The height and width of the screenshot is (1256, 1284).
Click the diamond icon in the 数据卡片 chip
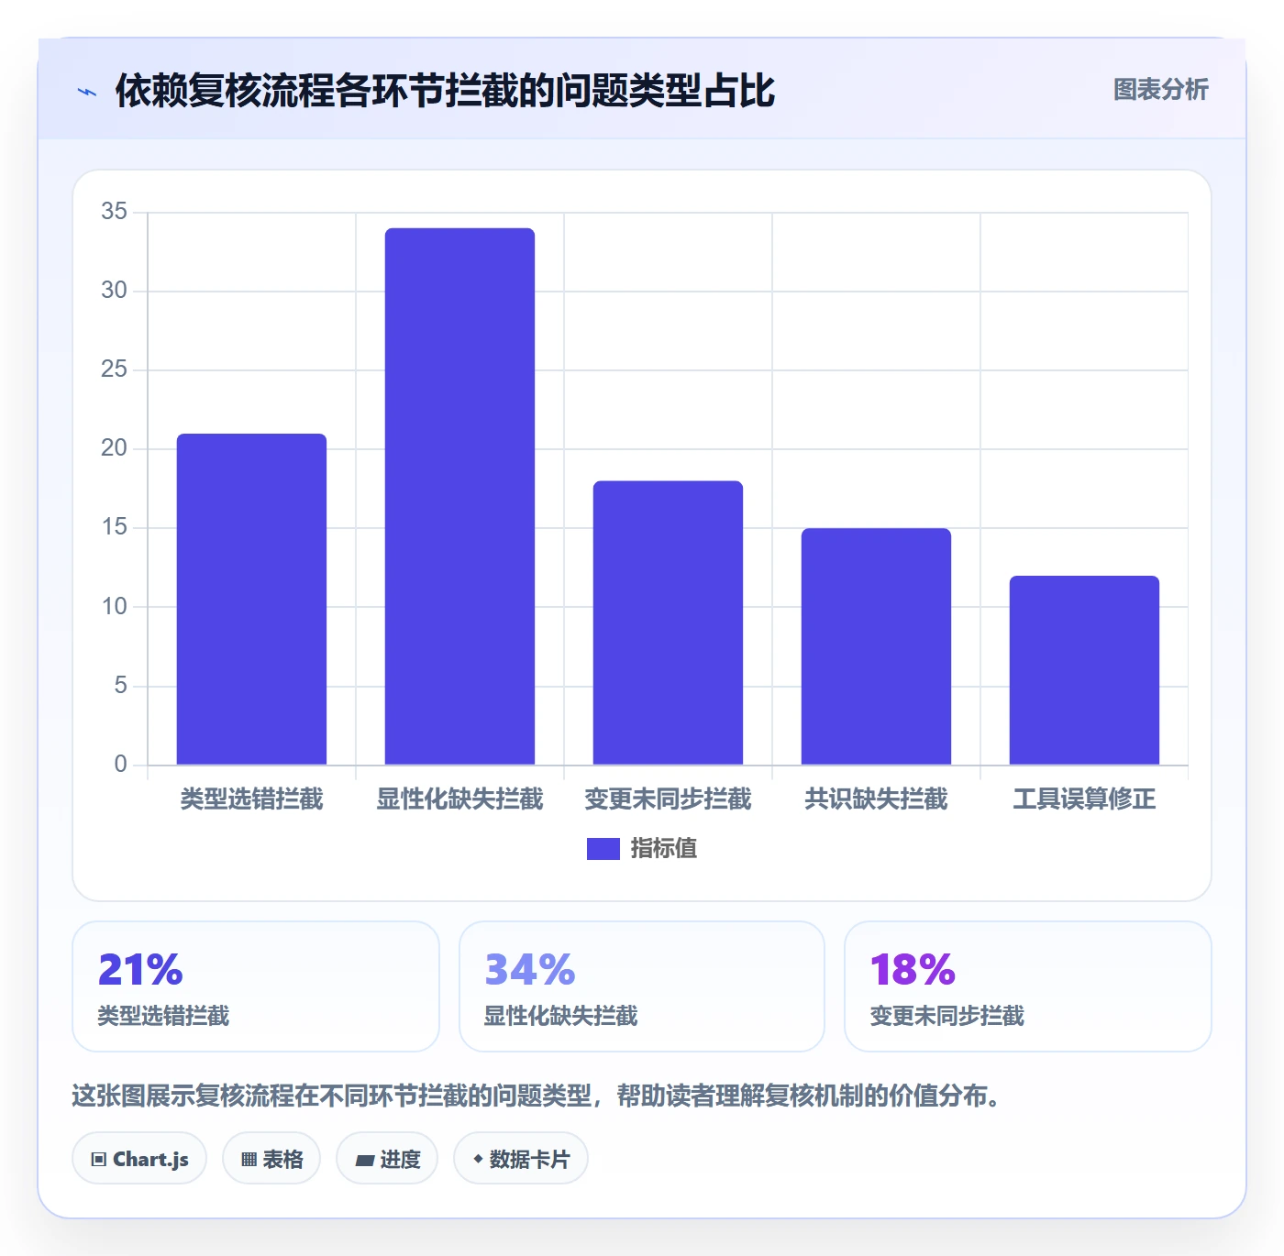tap(478, 1159)
